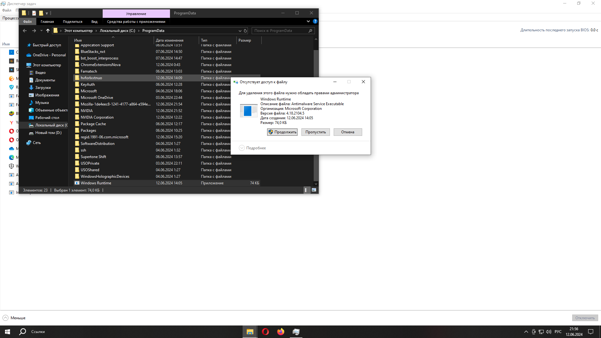This screenshot has width=601, height=338.
Task: Open the Главная ribbon tab
Action: pyautogui.click(x=47, y=22)
